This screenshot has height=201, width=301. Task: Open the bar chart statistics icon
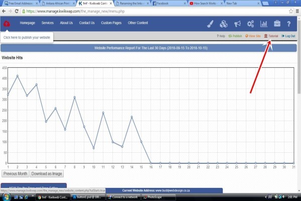tap(264, 24)
